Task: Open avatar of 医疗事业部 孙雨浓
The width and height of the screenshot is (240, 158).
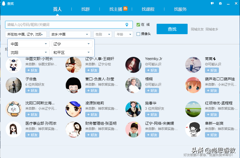Action: point(14,129)
